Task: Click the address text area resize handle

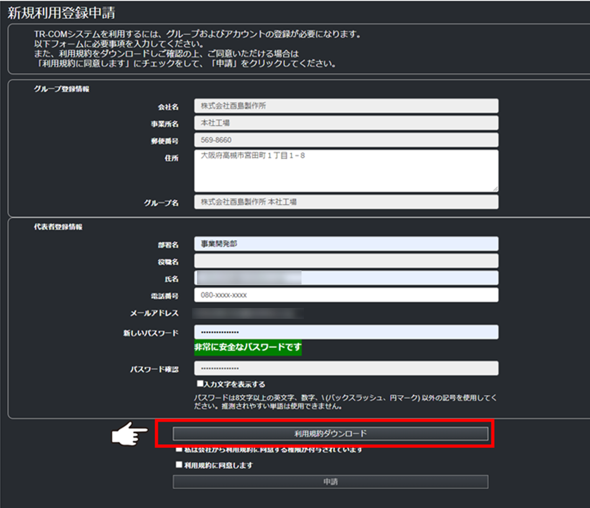Action: (495, 189)
